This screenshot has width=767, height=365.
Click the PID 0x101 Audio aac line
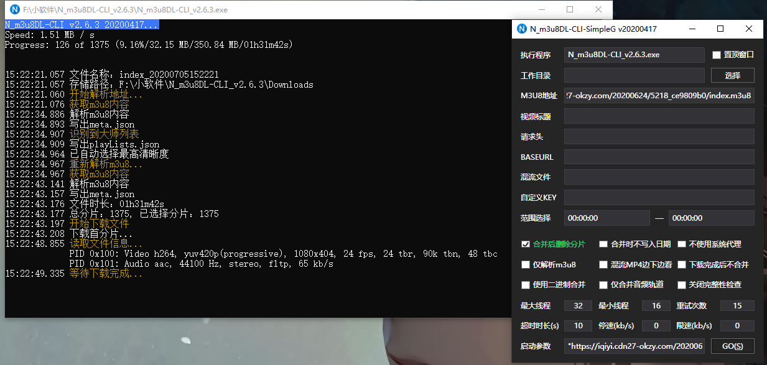pos(201,264)
